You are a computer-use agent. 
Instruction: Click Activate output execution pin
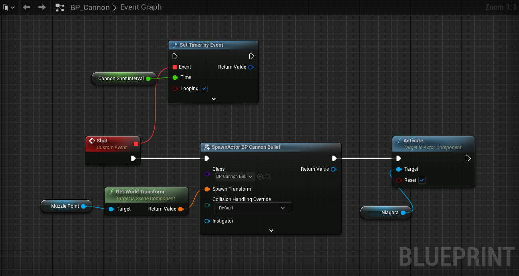pyautogui.click(x=468, y=158)
